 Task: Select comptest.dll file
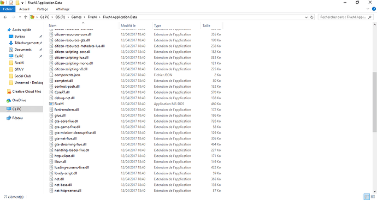click(63, 81)
